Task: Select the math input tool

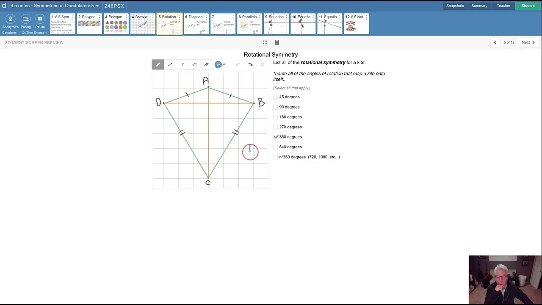Action: tap(194, 64)
